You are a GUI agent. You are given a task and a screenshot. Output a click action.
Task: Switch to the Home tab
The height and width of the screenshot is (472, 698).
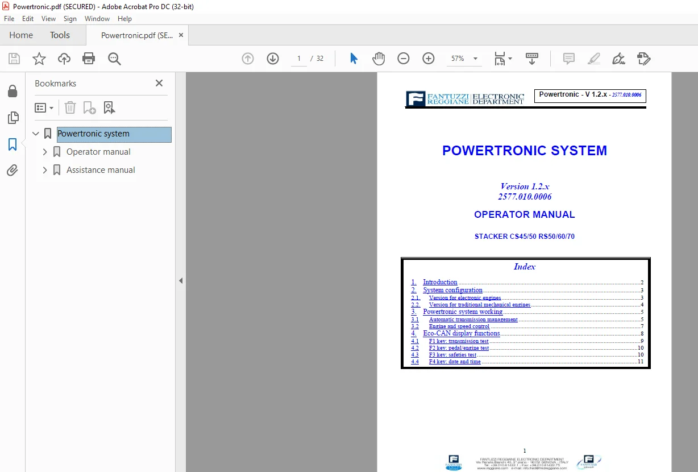coord(21,35)
